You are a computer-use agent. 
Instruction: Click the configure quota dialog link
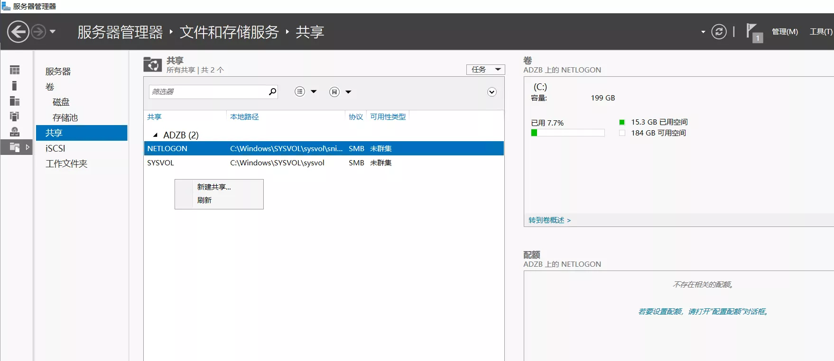(x=703, y=312)
